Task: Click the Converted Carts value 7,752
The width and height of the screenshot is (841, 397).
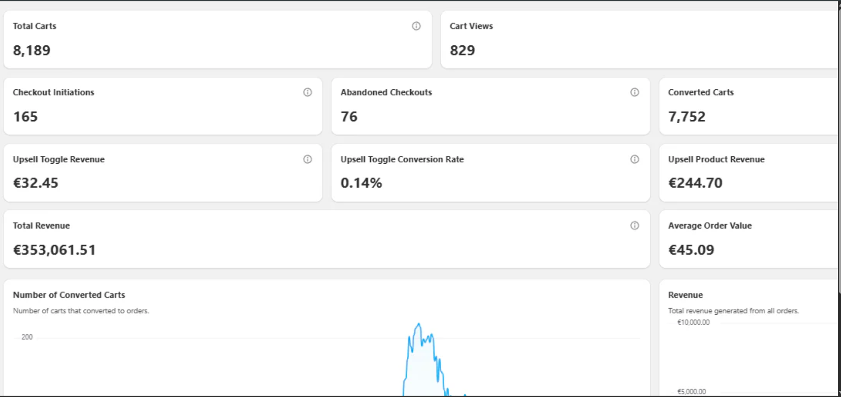Action: point(687,117)
